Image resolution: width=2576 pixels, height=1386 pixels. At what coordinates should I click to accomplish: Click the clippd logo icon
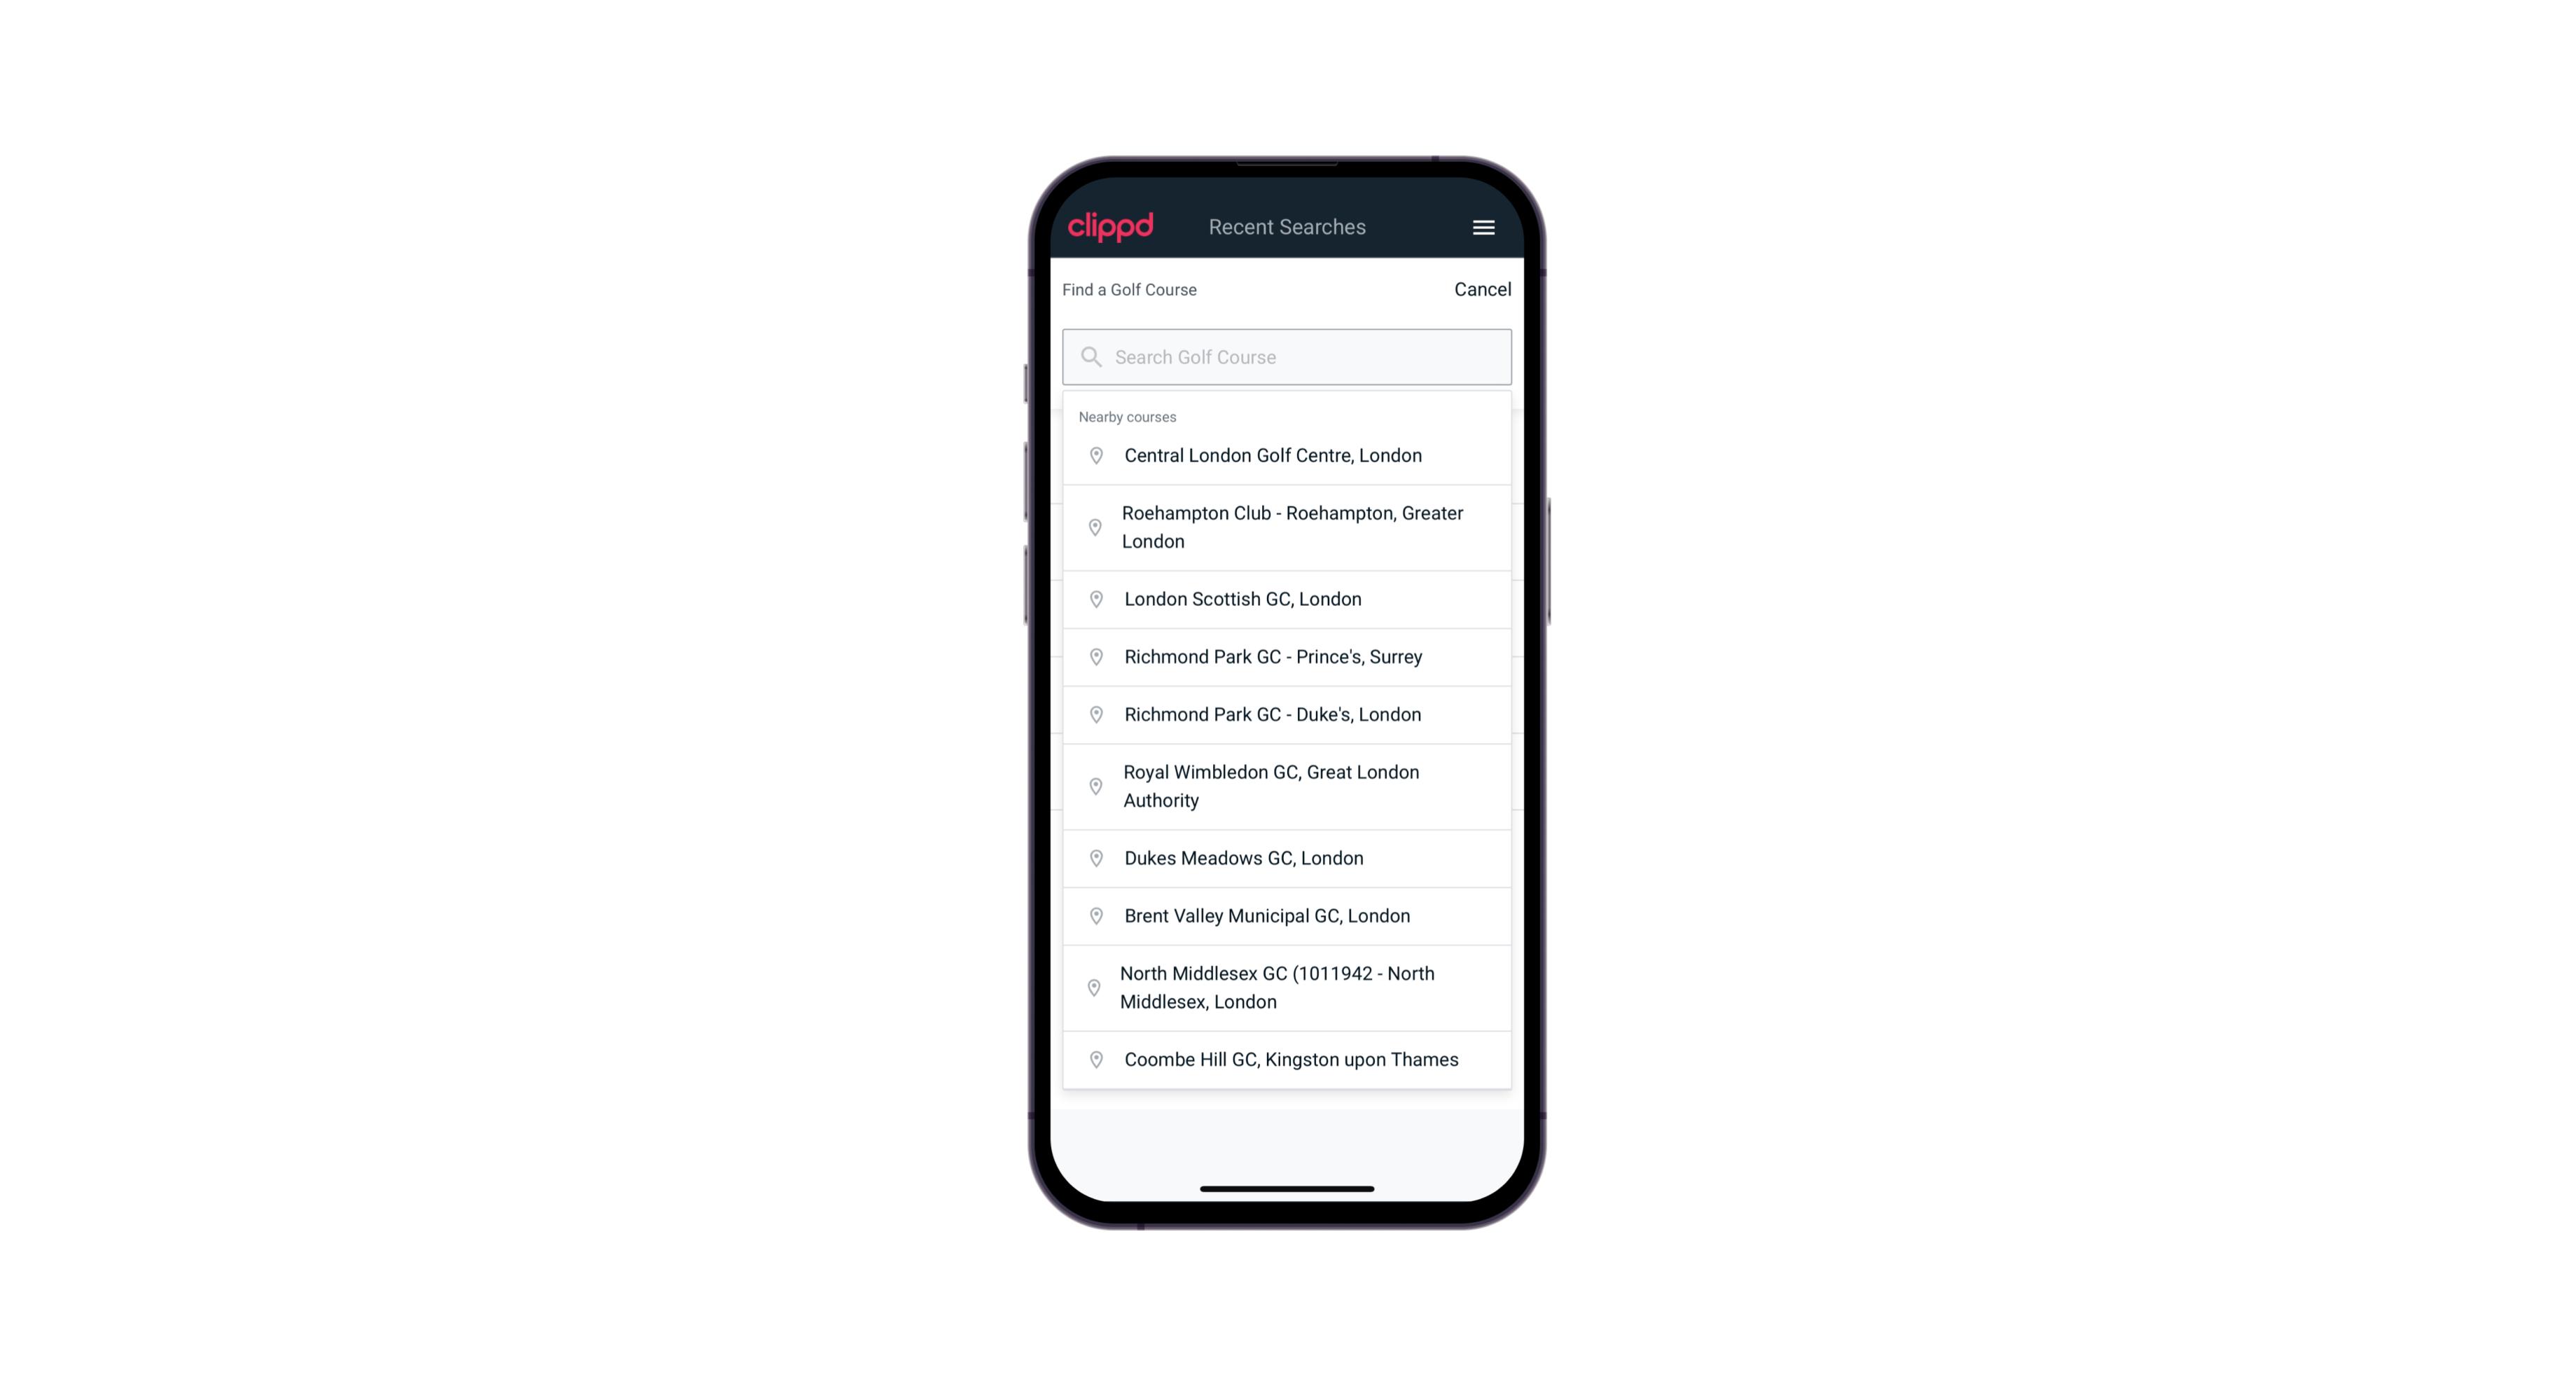pyautogui.click(x=1112, y=226)
